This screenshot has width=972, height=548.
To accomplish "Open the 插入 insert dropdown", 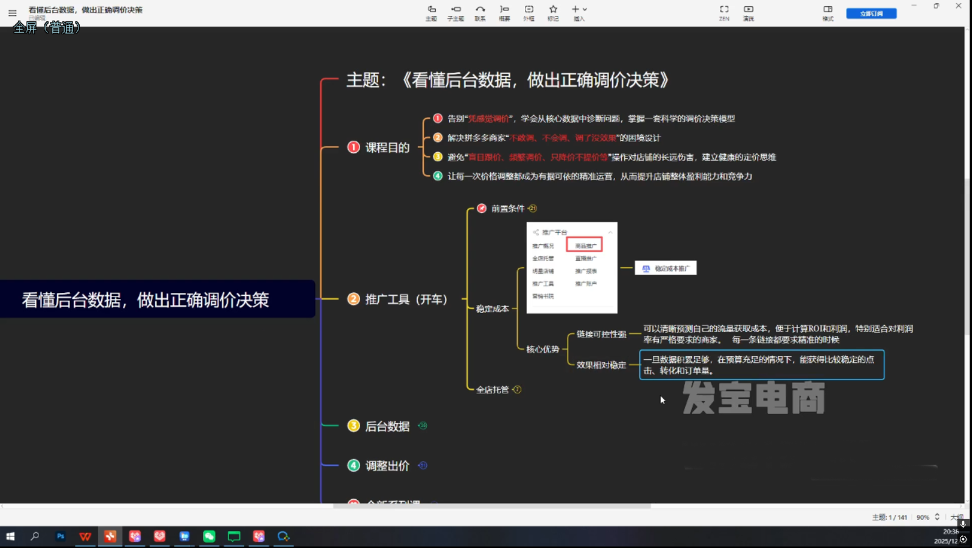I will click(x=579, y=13).
